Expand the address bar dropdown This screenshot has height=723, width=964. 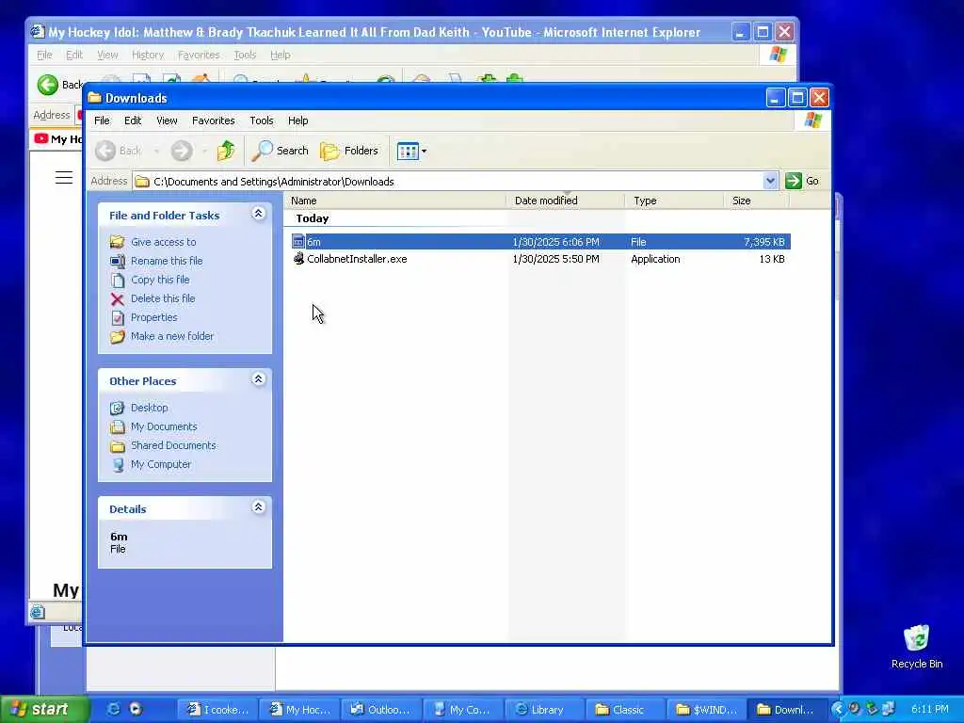coord(770,181)
